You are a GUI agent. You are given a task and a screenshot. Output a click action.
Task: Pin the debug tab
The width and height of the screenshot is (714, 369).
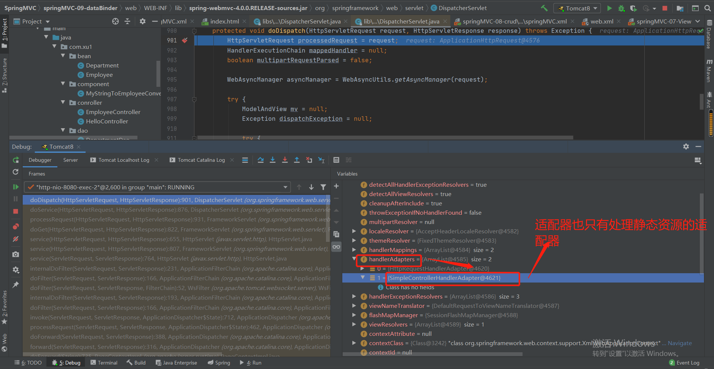pos(16,285)
